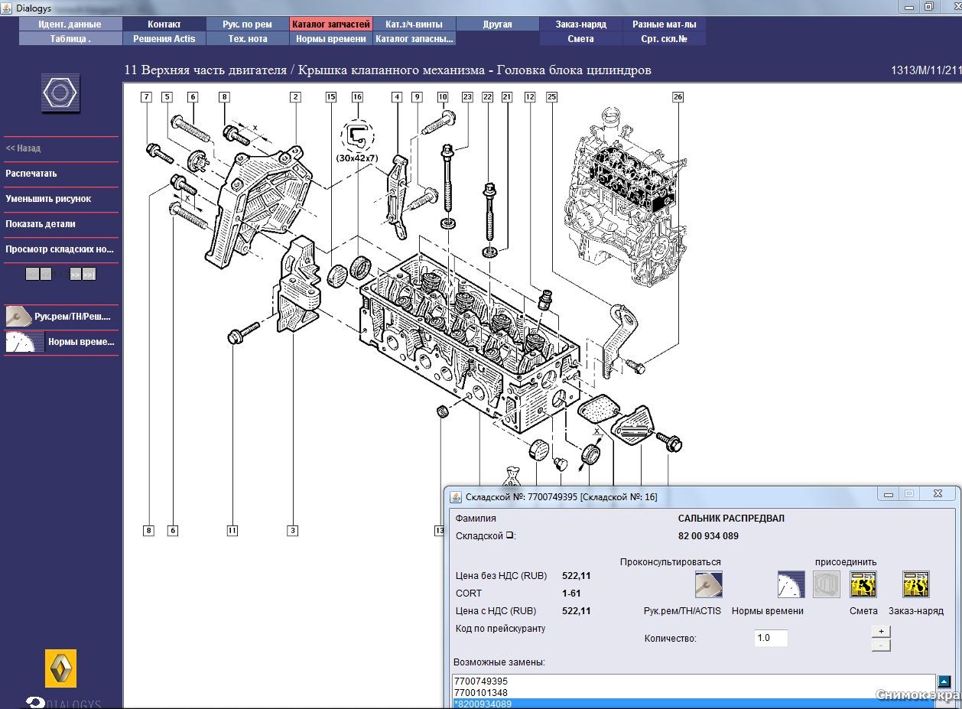The height and width of the screenshot is (709, 962).
Task: Switch to Рук. по рем tab
Action: 248,24
